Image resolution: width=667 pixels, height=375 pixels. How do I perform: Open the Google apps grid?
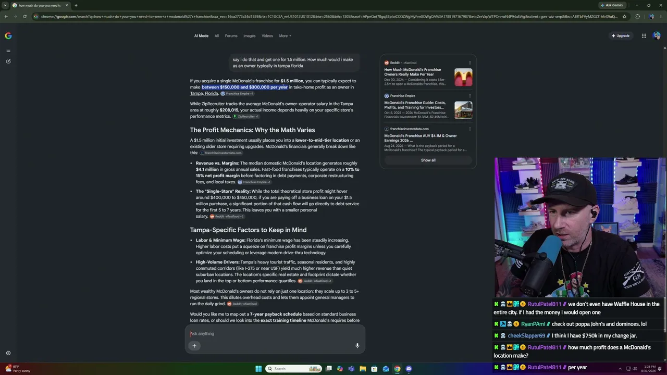(x=644, y=36)
